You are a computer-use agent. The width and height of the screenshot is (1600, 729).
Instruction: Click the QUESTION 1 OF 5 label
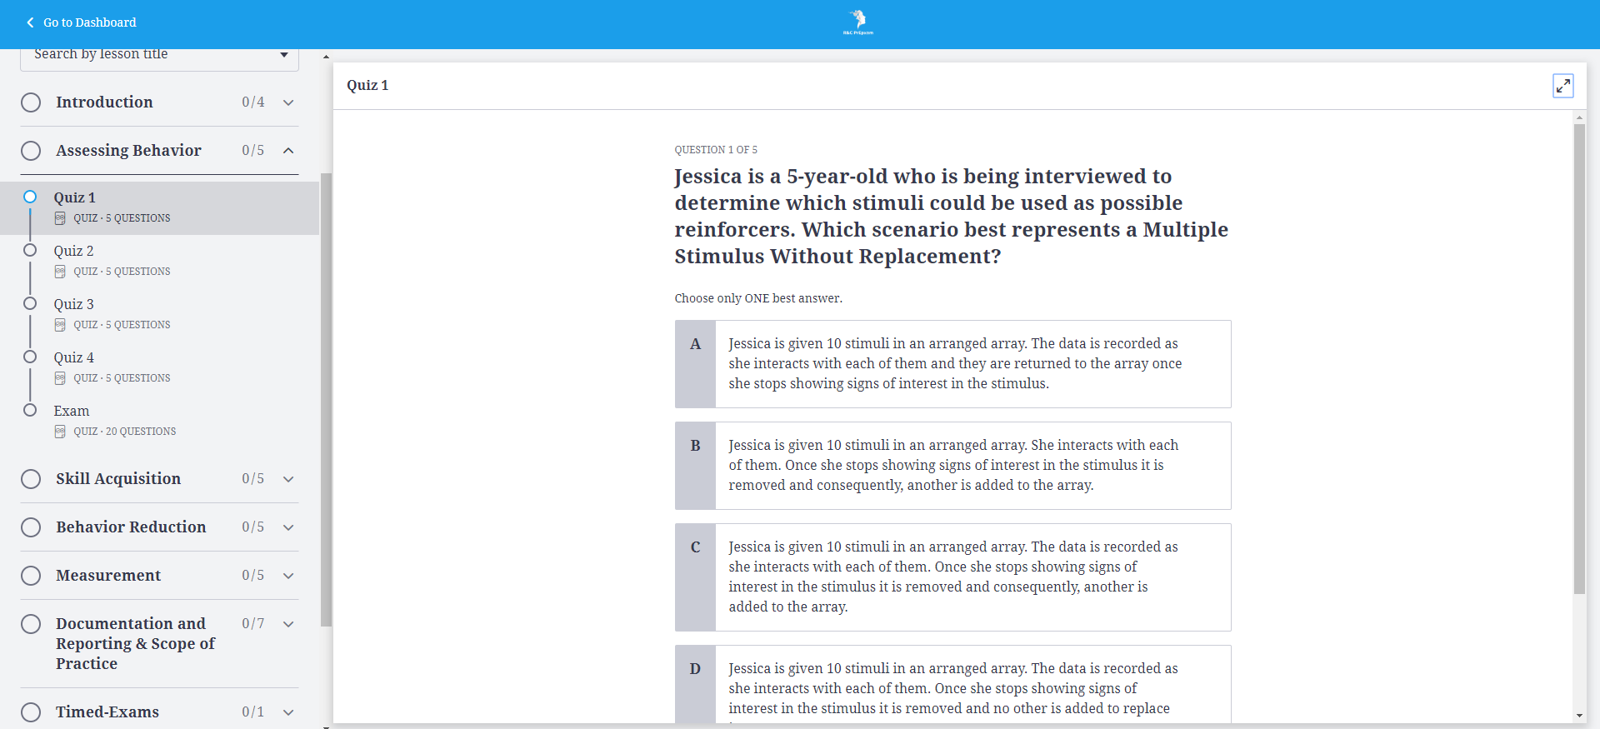716,150
